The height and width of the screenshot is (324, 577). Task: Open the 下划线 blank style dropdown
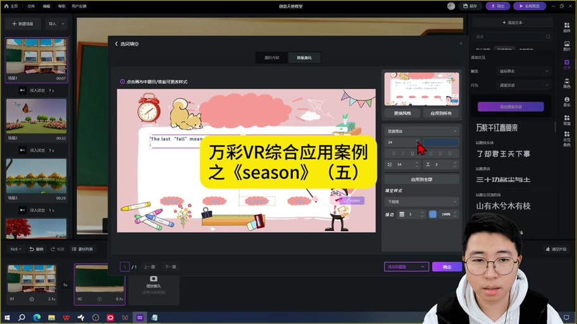coord(422,201)
